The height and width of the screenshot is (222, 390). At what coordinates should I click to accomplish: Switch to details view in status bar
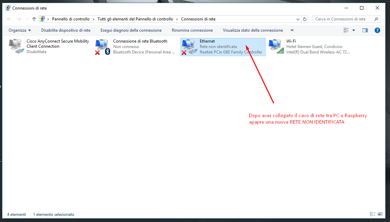click(373, 214)
